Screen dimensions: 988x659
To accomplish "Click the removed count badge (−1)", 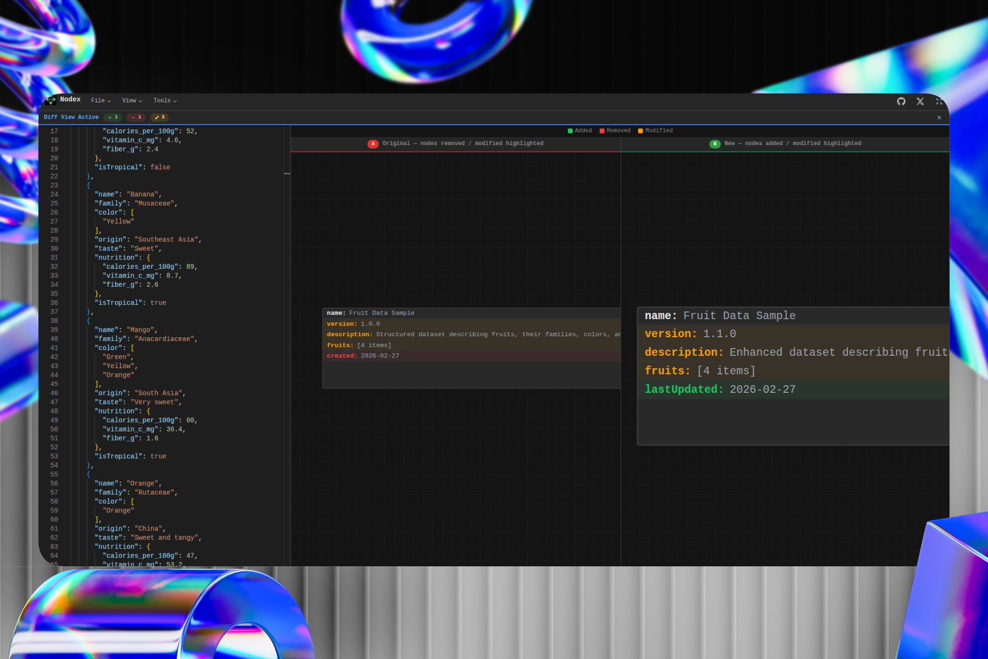I will click(136, 117).
